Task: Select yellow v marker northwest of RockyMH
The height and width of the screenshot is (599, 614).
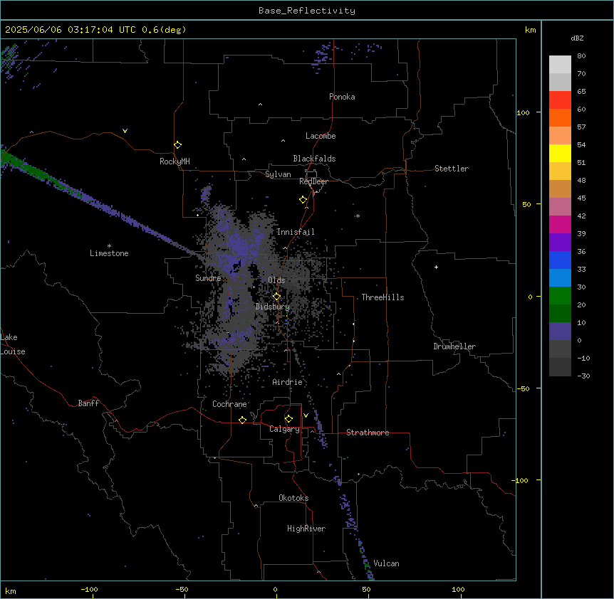Action: [x=125, y=131]
